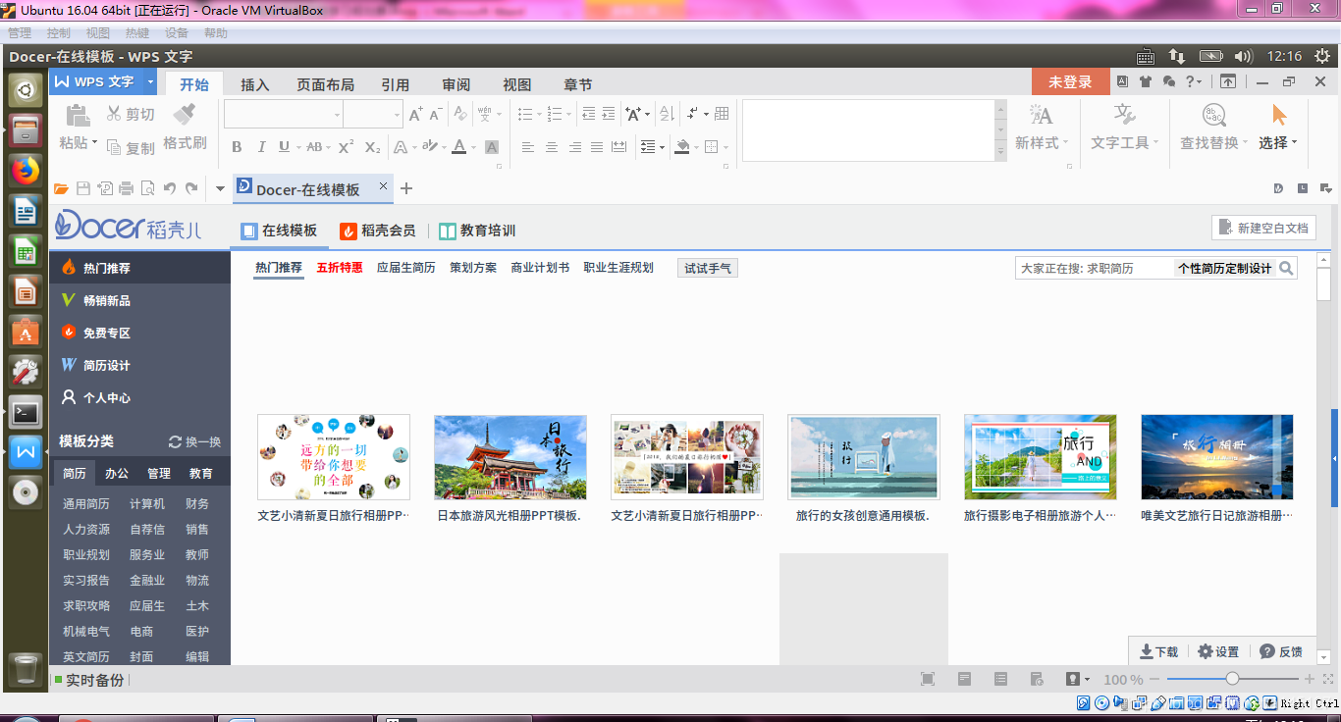The height and width of the screenshot is (722, 1341).
Task: Click the undo arrow icon
Action: tap(170, 188)
